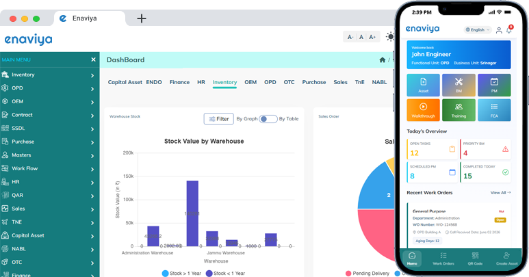
Task: Click the Filter button
Action: (218, 119)
